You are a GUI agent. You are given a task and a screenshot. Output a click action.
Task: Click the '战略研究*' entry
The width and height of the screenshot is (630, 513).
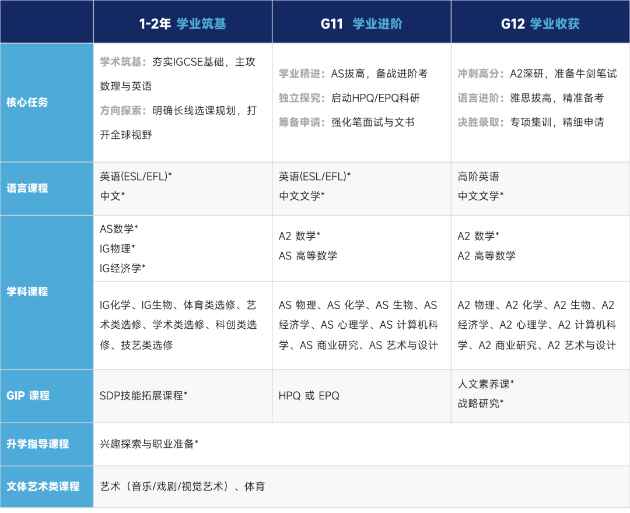[480, 404]
